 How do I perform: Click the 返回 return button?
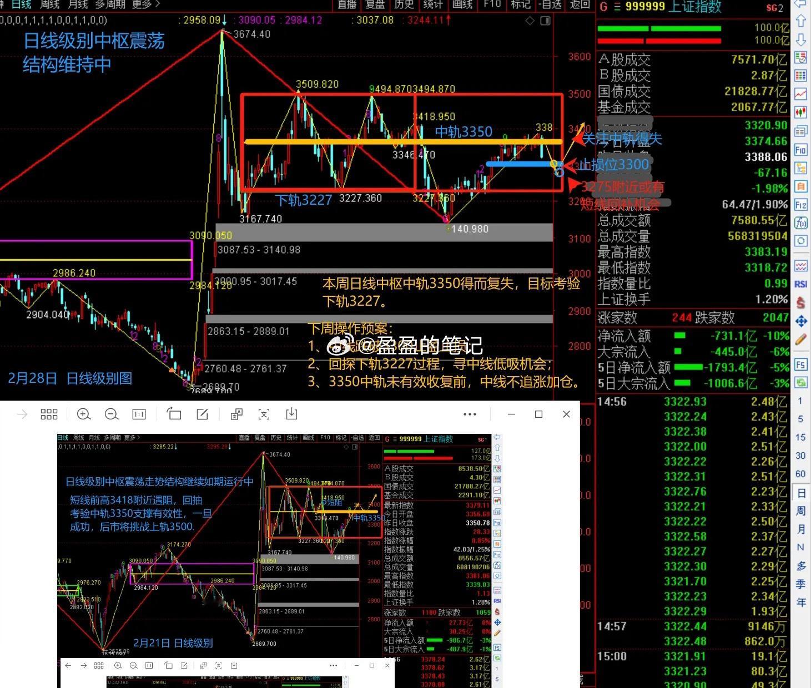[x=580, y=4]
